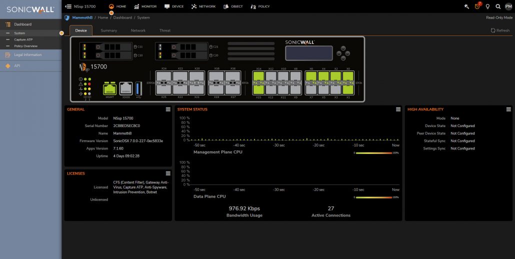Click the Home breadcrumb

(103, 17)
